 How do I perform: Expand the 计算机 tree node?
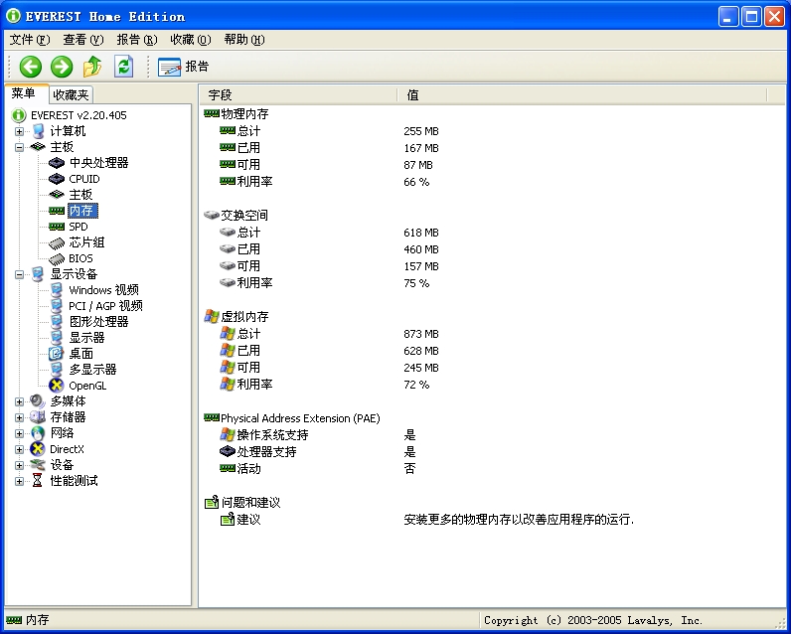coord(19,131)
